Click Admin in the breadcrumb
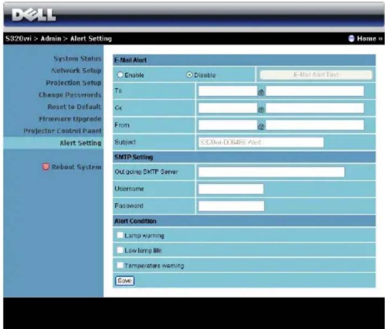 (51, 39)
